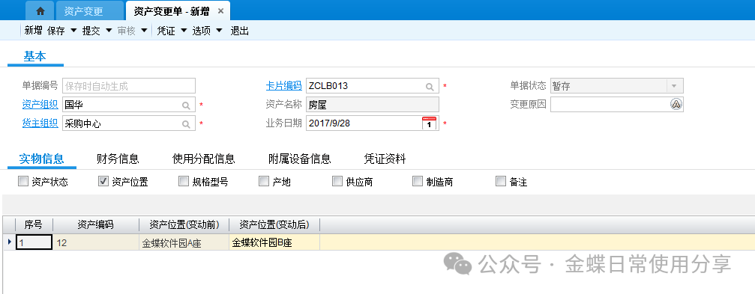Click 退出 in the toolbar
Screen dimensions: 755x294
pyautogui.click(x=239, y=31)
